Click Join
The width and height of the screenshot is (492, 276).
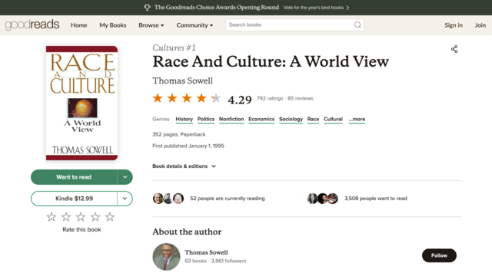[x=480, y=25]
